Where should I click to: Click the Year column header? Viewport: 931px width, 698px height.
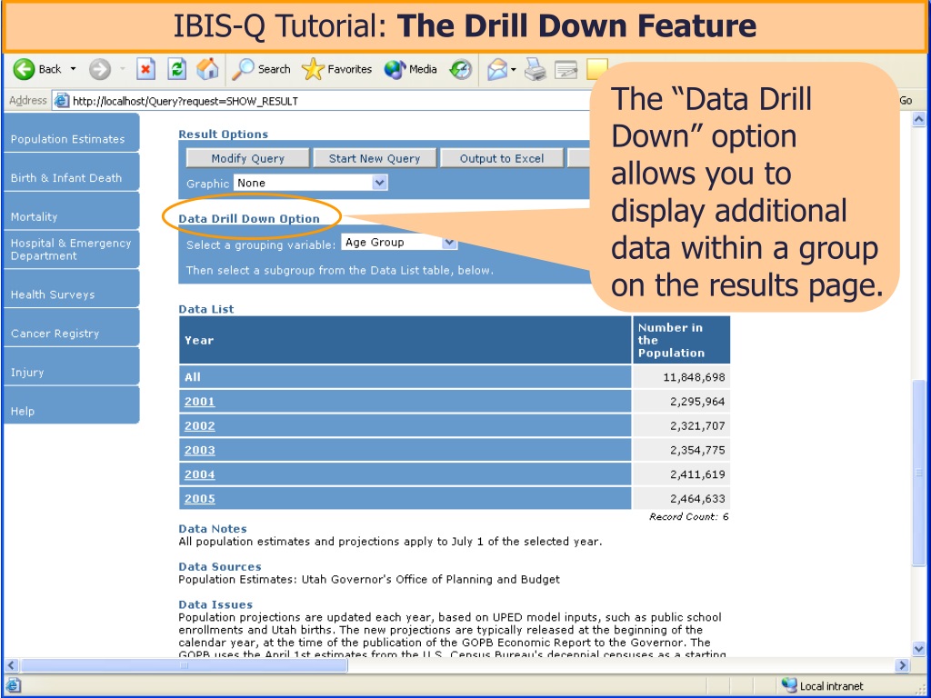click(x=405, y=340)
